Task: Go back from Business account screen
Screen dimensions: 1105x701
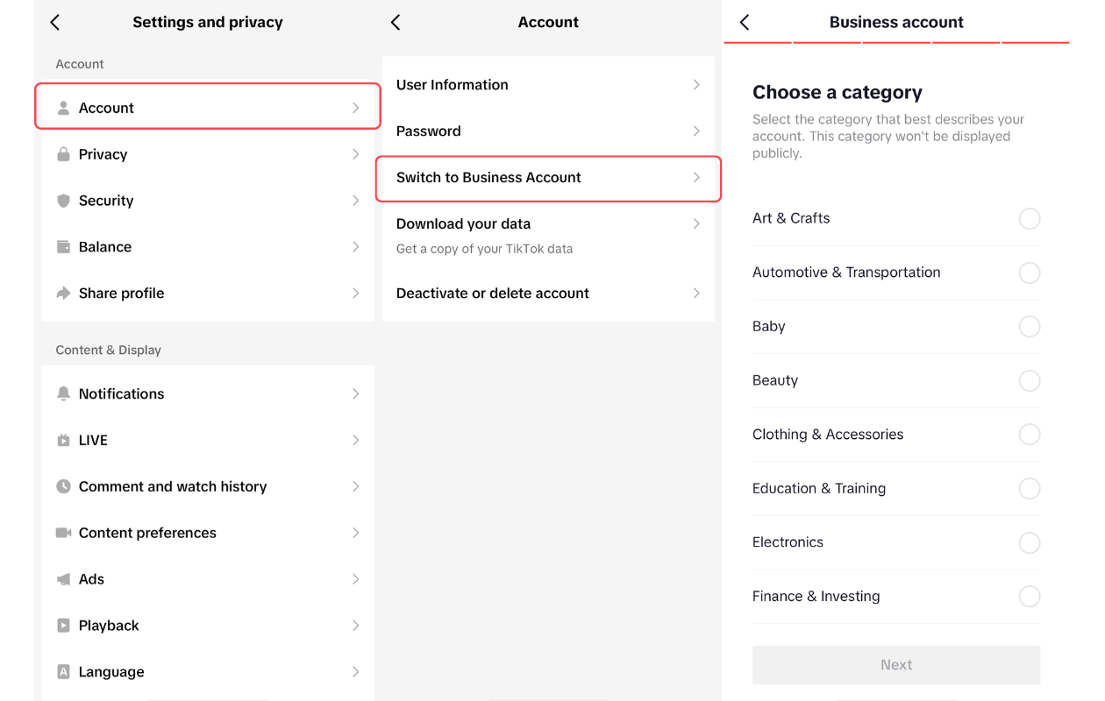Action: tap(745, 22)
